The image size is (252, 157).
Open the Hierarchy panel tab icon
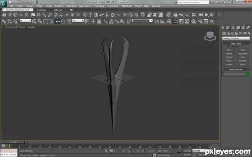(x=233, y=28)
